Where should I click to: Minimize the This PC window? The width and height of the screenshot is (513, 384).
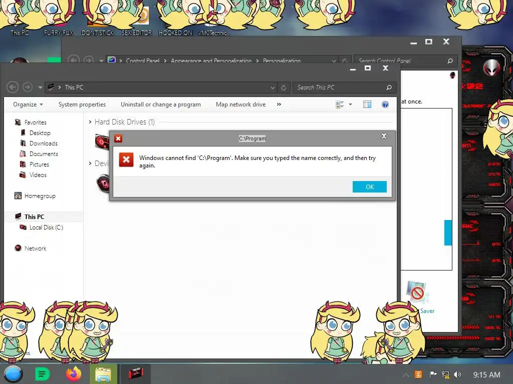tap(353, 68)
